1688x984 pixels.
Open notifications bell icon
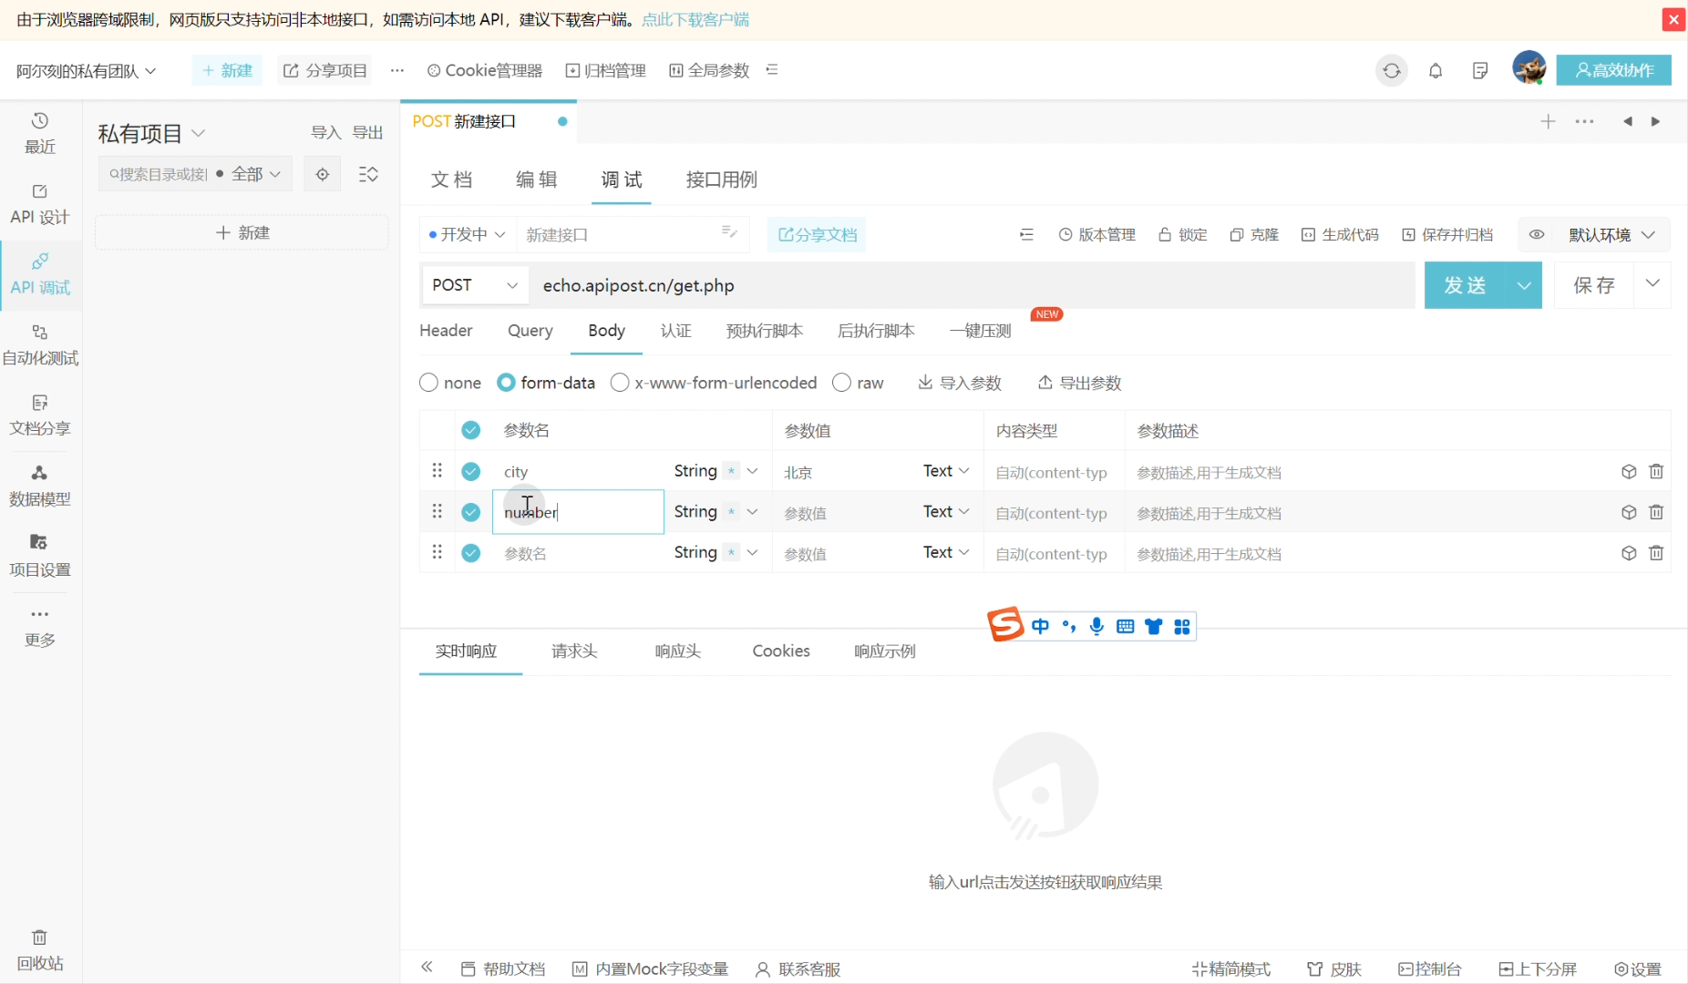coord(1436,70)
